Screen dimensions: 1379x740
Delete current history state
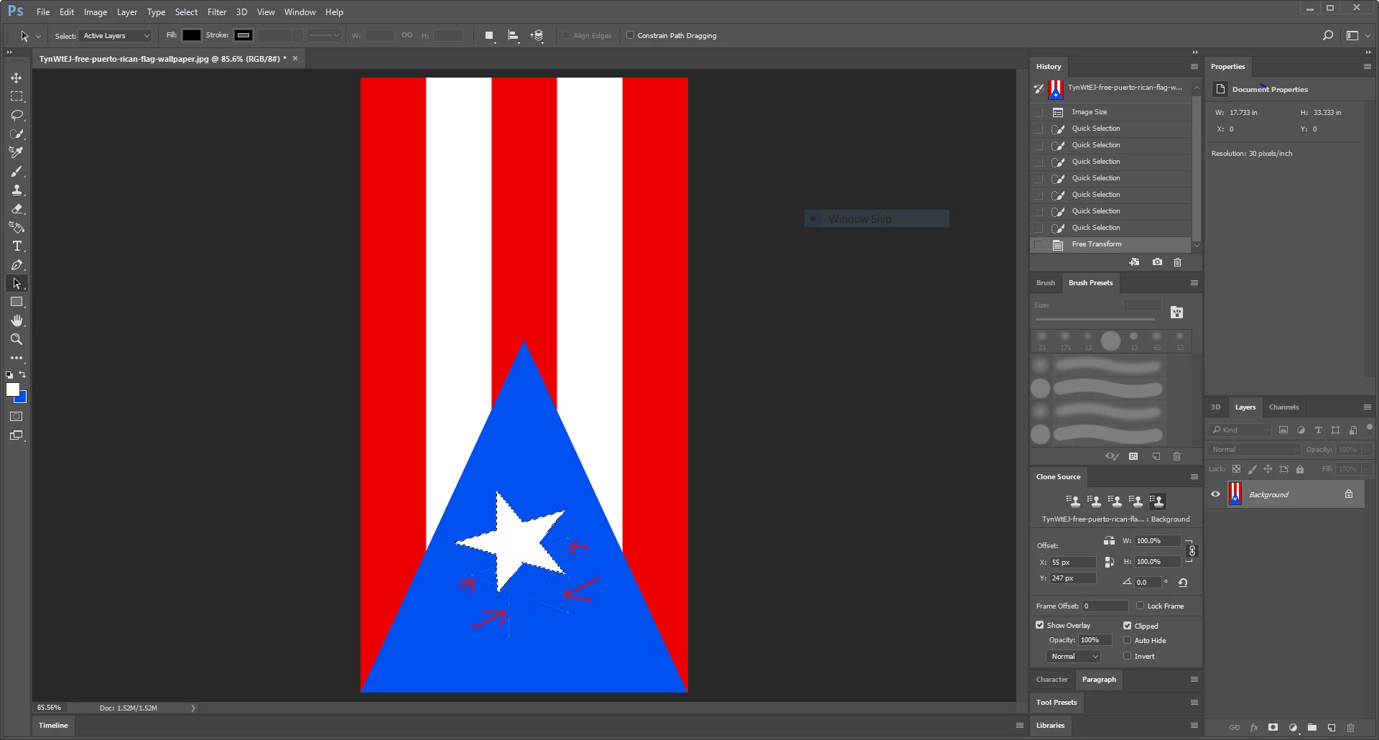1177,262
